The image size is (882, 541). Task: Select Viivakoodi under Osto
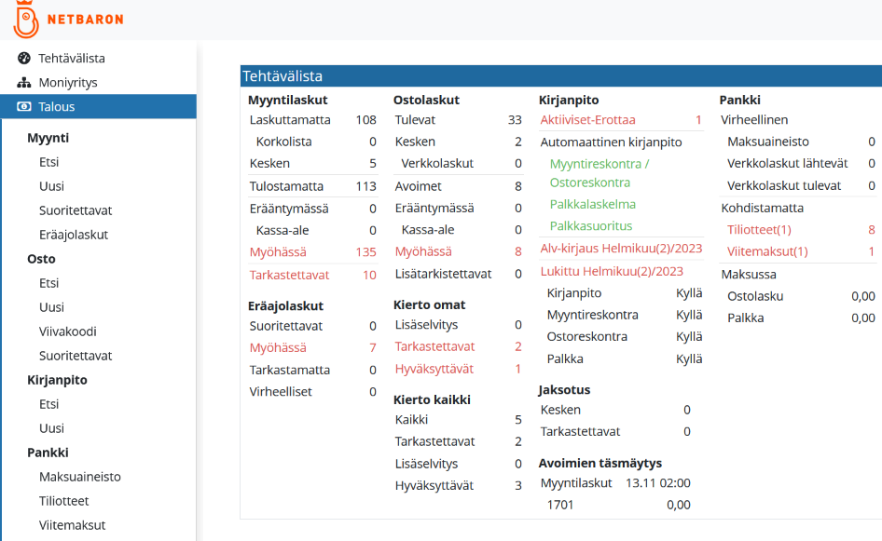pos(67,331)
